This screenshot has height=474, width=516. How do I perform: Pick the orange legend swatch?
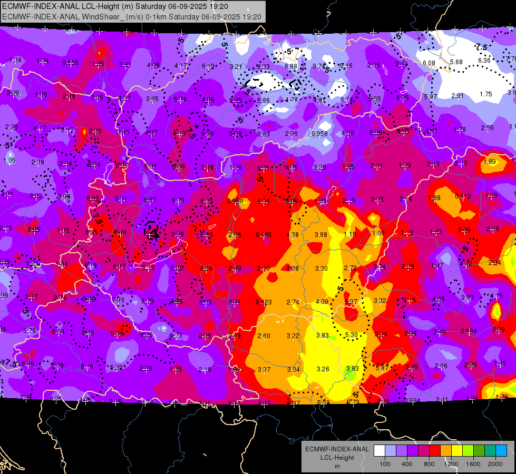(446, 450)
